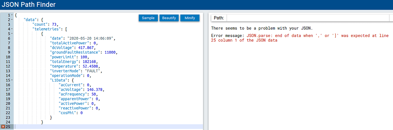Click the "acCurrent" key
393x130 pixels.
pos(71,85)
